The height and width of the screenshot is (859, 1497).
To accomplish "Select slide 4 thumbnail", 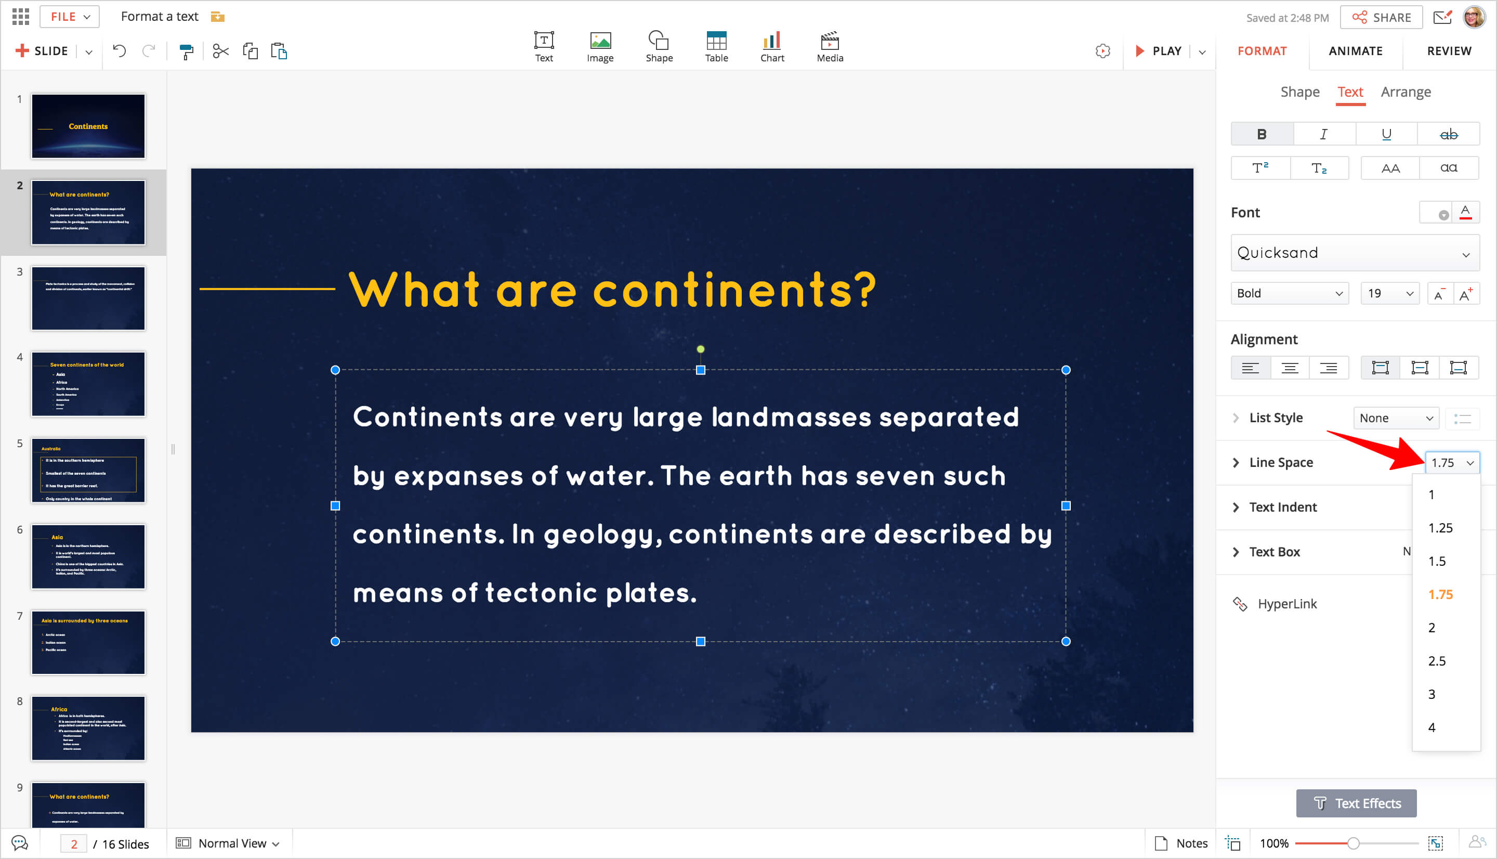I will click(88, 385).
